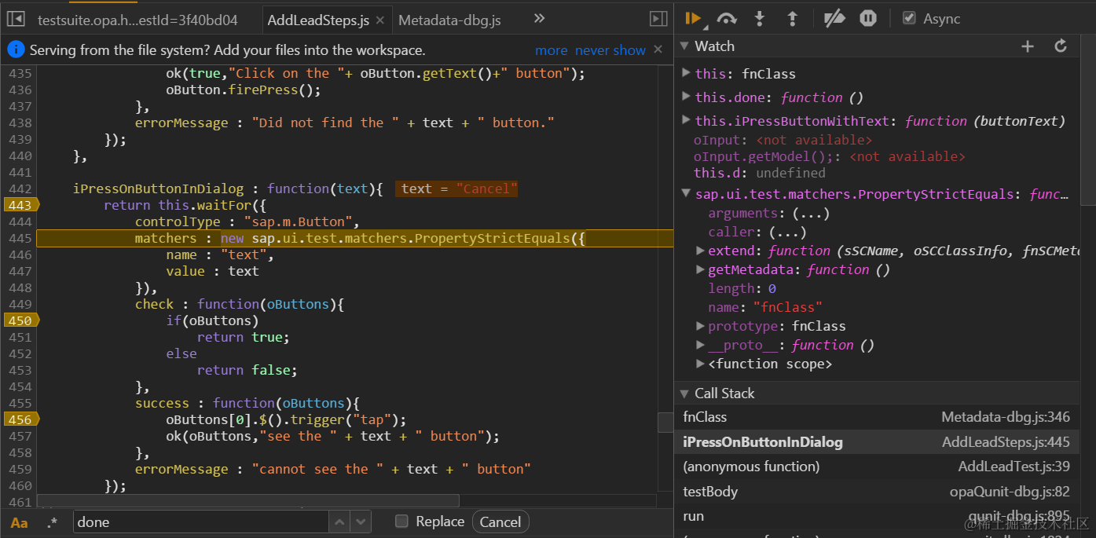Select the testBody call stack frame
Image resolution: width=1096 pixels, height=538 pixels.
(877, 492)
